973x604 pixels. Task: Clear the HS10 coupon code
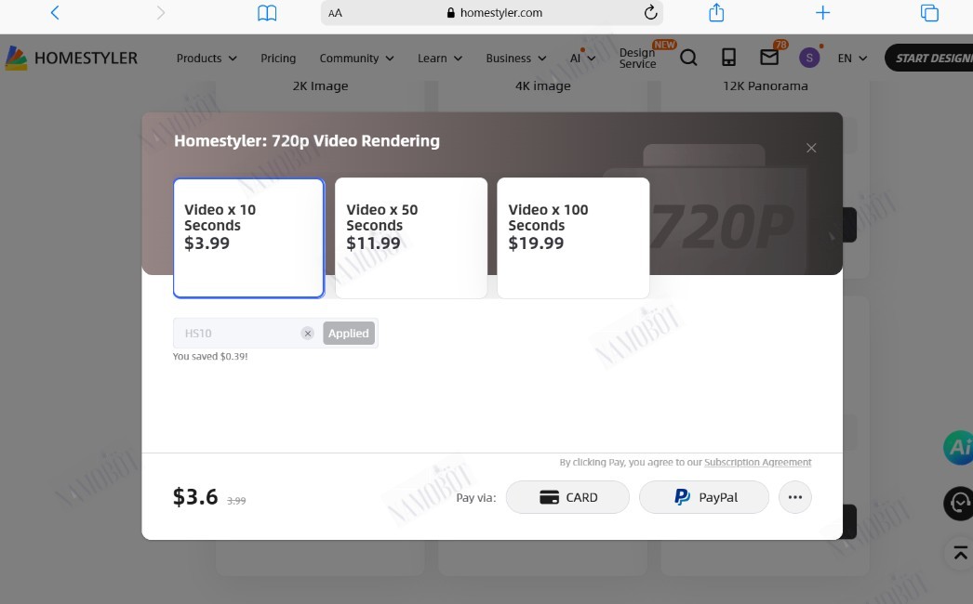(307, 333)
